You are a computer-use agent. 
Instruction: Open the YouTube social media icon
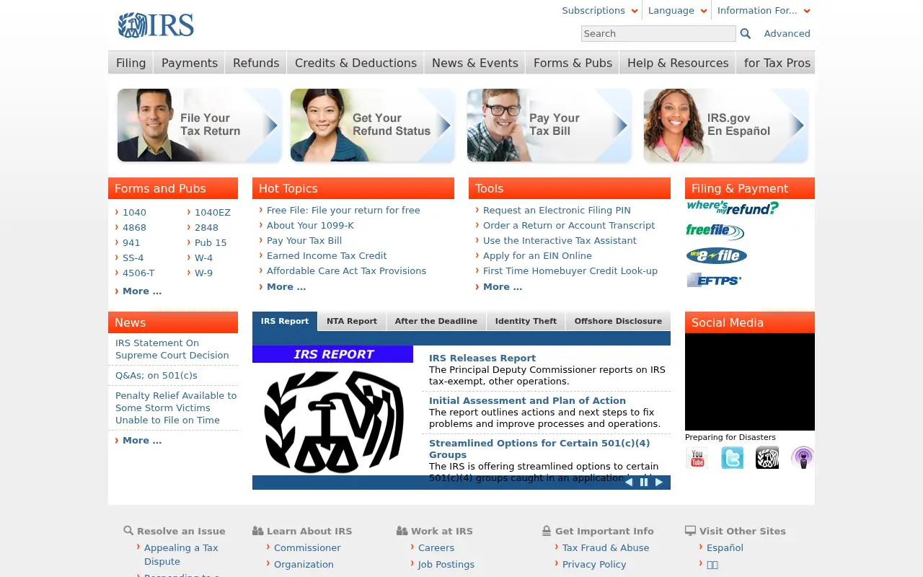(x=697, y=458)
